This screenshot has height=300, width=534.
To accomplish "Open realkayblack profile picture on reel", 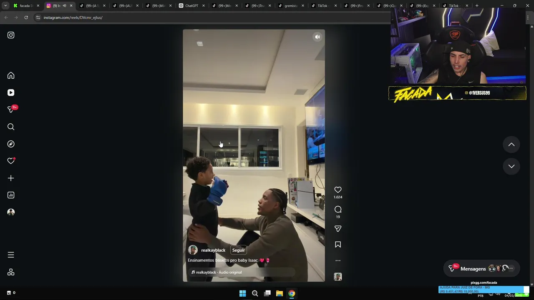I will click(x=193, y=250).
